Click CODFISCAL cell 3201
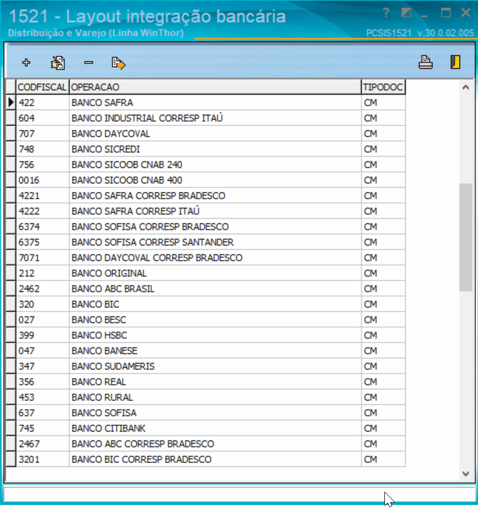Screen dimensions: 478x509 pos(43,460)
